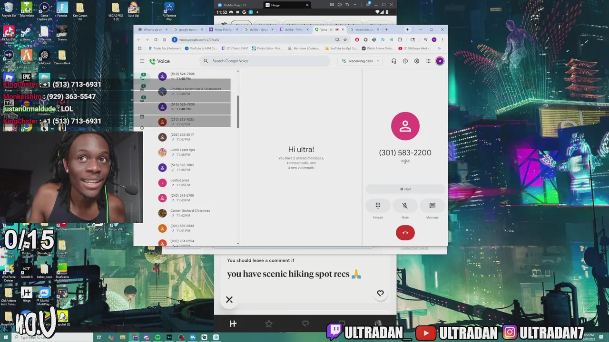This screenshot has width=609, height=342.
Task: Open the Twitch CHAT bookmark
Action: 234,48
